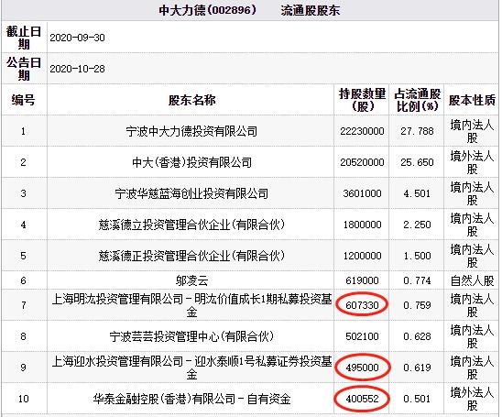Click percentage value 0.774
Screen dimensions: 502x417
pyautogui.click(x=417, y=280)
